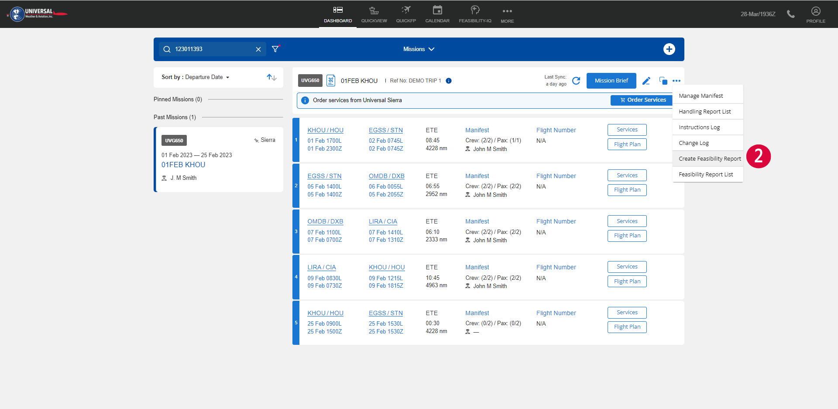The width and height of the screenshot is (838, 409).
Task: Click the phone contact icon
Action: click(790, 14)
